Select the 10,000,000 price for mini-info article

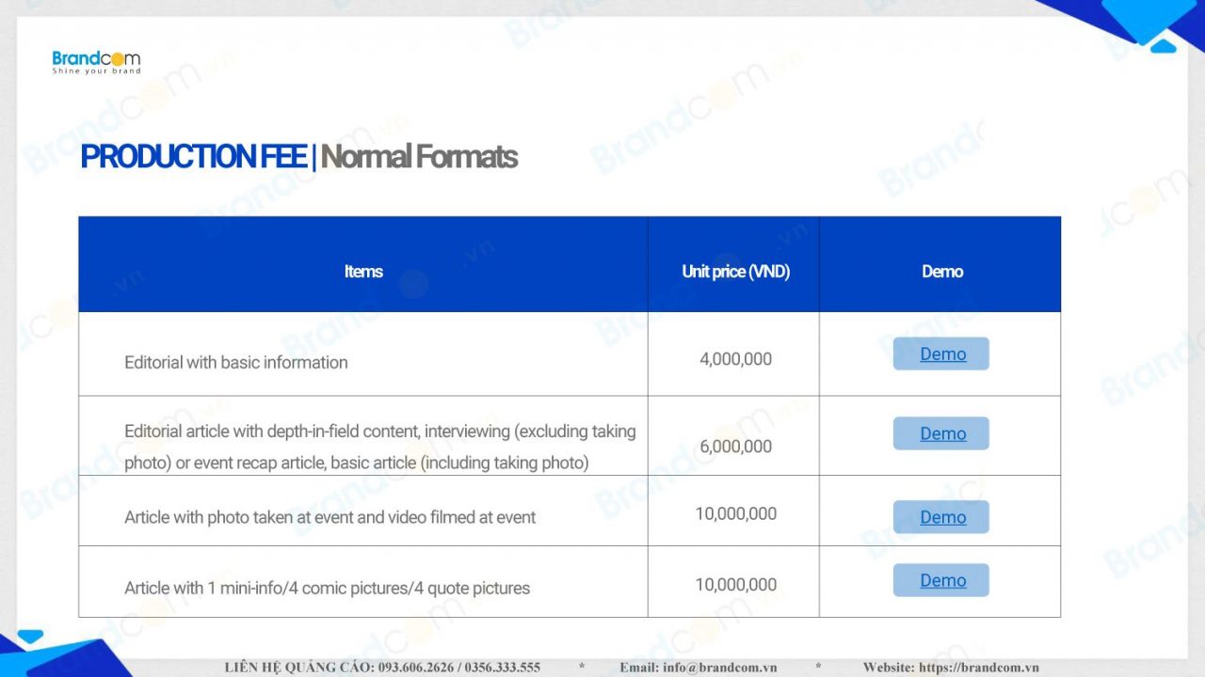tap(735, 585)
